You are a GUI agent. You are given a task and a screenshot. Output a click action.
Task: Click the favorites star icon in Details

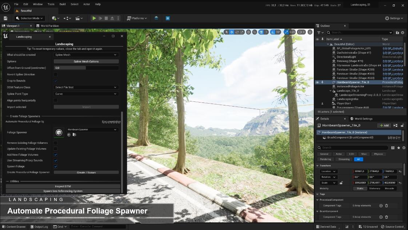[399, 148]
